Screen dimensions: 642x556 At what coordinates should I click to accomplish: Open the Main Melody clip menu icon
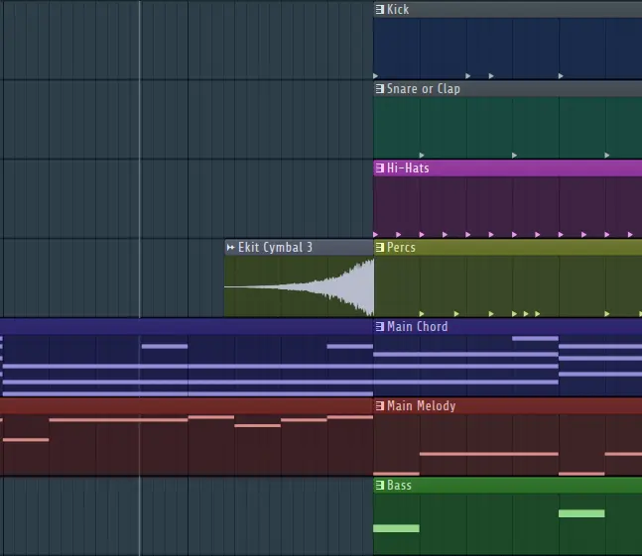380,406
